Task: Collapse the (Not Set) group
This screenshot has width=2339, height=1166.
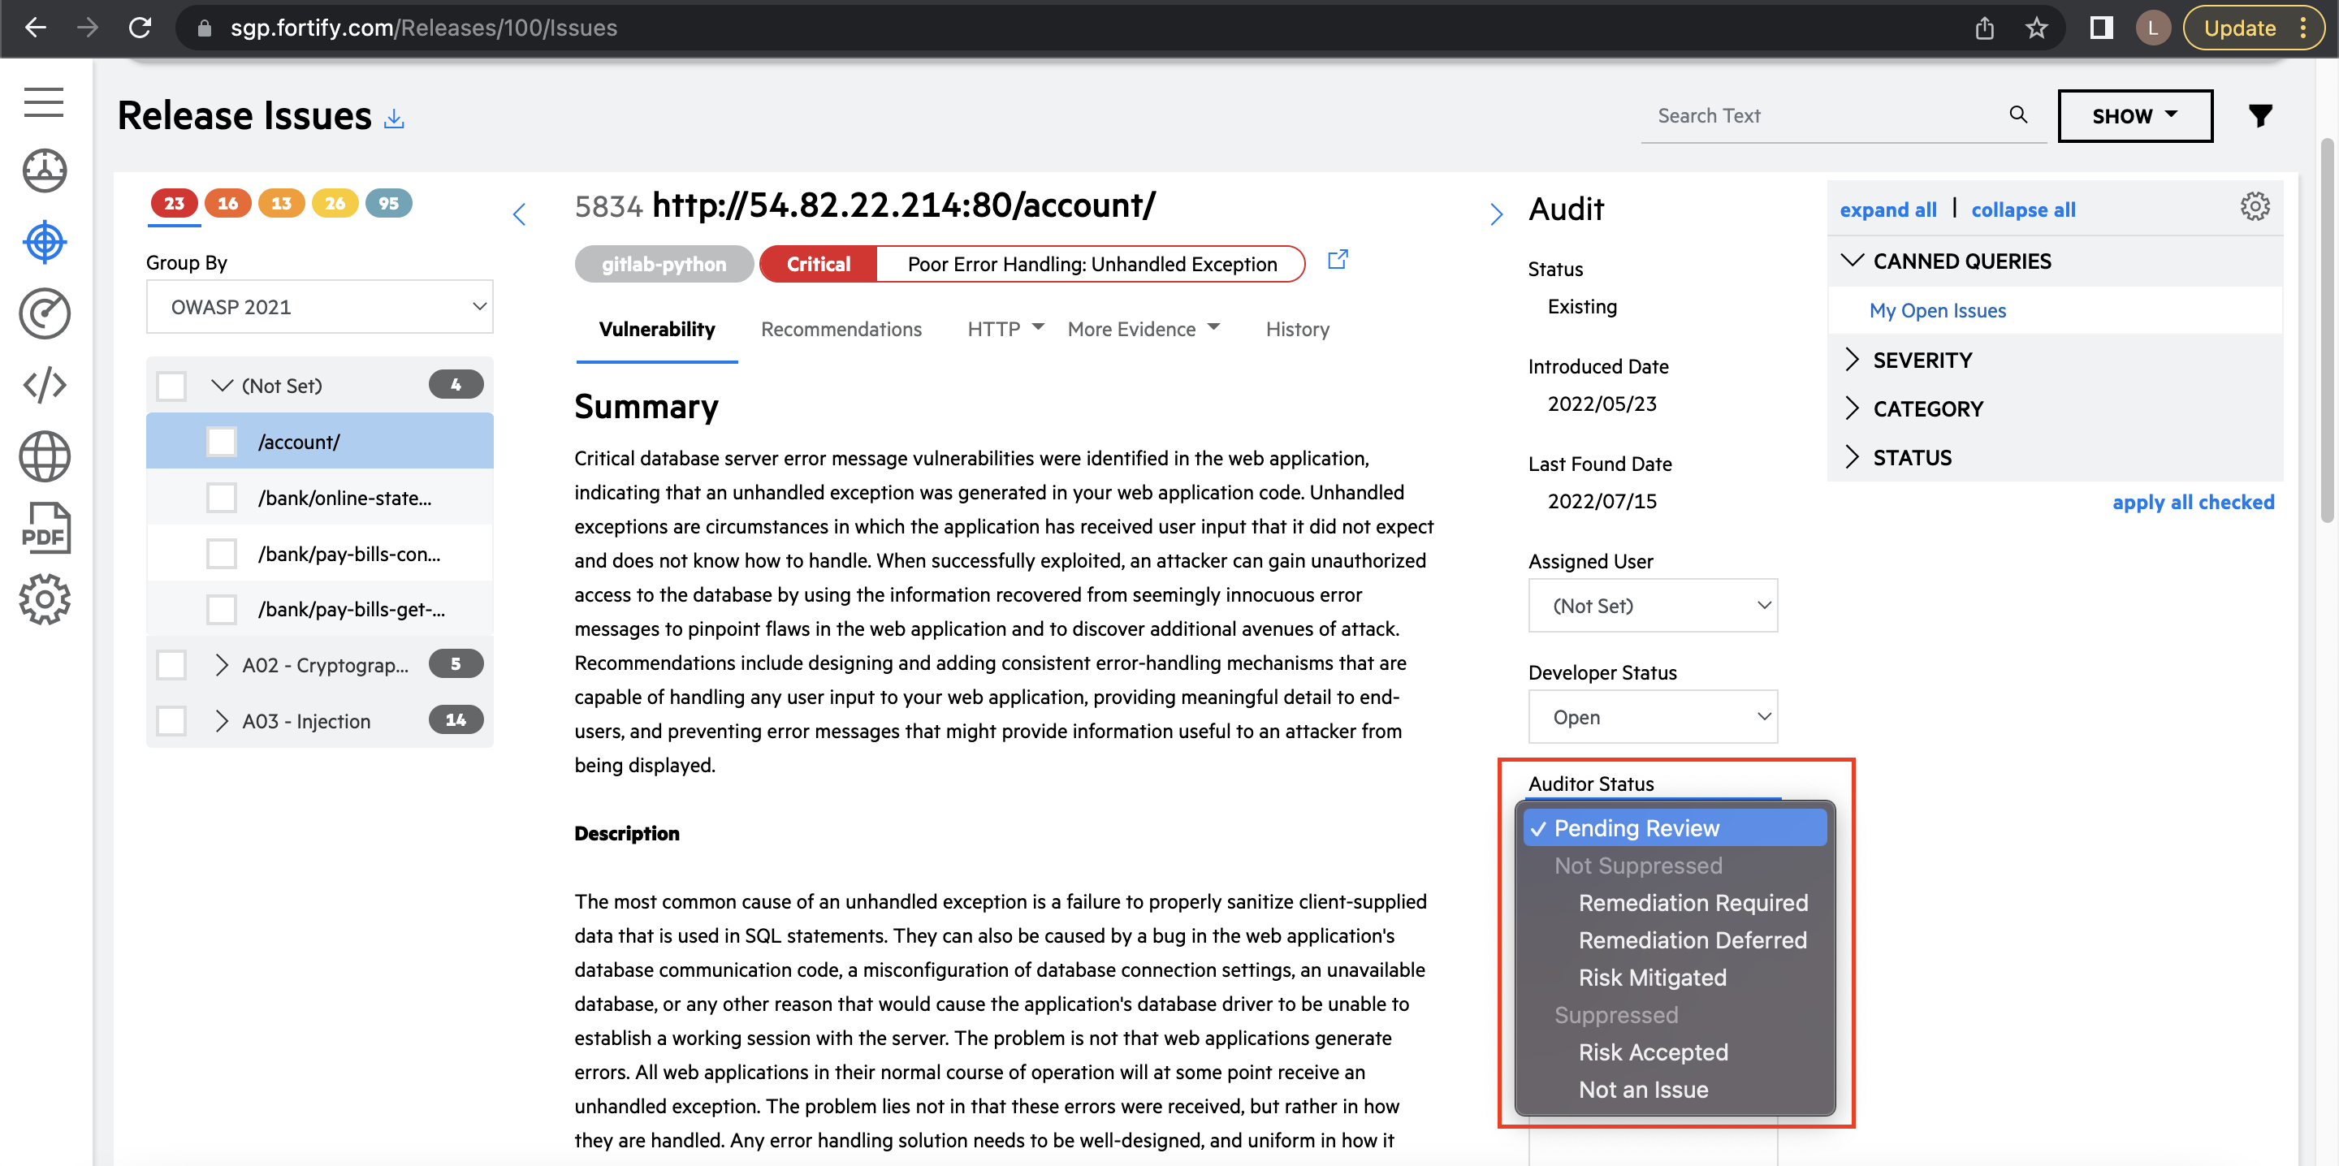Action: pos(222,385)
